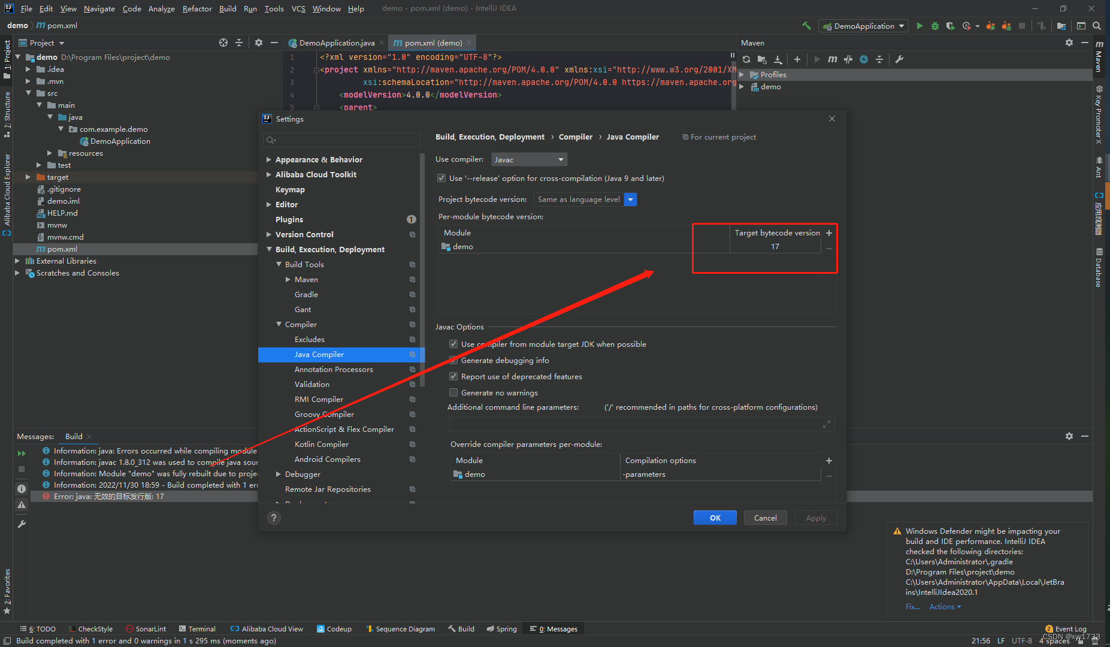Open Actions link in Defender notification

(x=945, y=607)
